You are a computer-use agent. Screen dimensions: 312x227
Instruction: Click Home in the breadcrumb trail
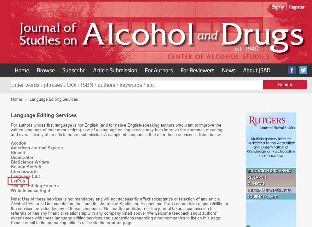pos(17,99)
